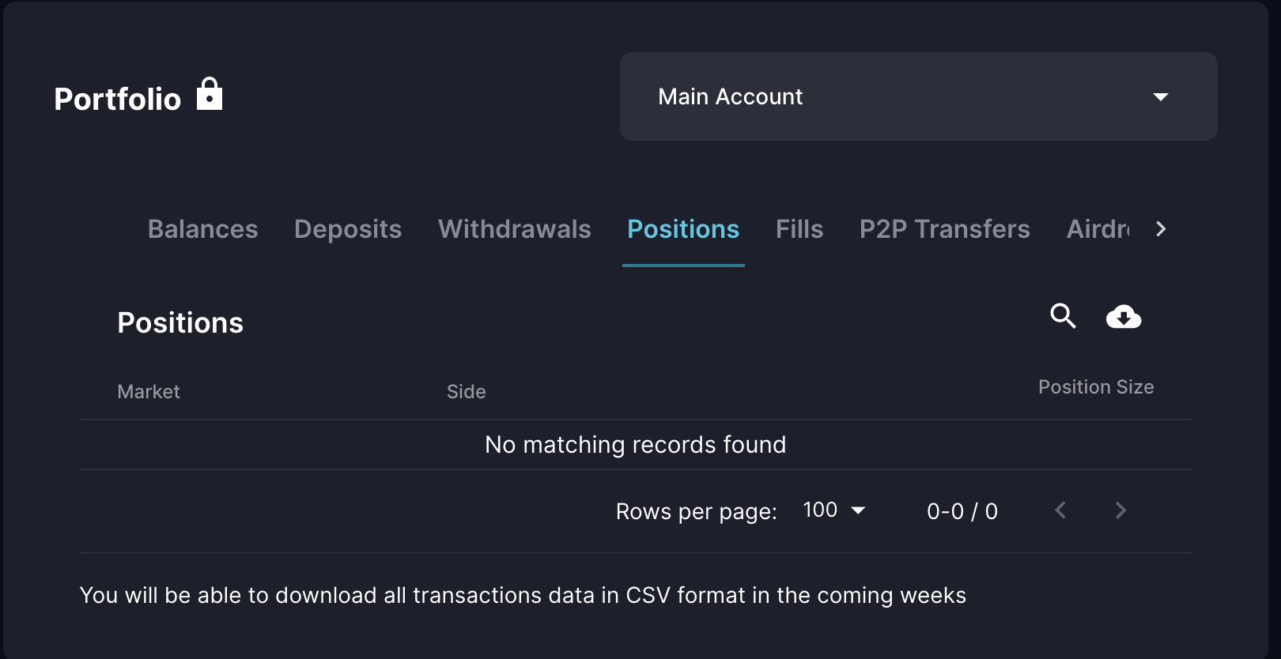This screenshot has height=659, width=1281.
Task: Sort by the Position Size column header
Action: [1096, 387]
